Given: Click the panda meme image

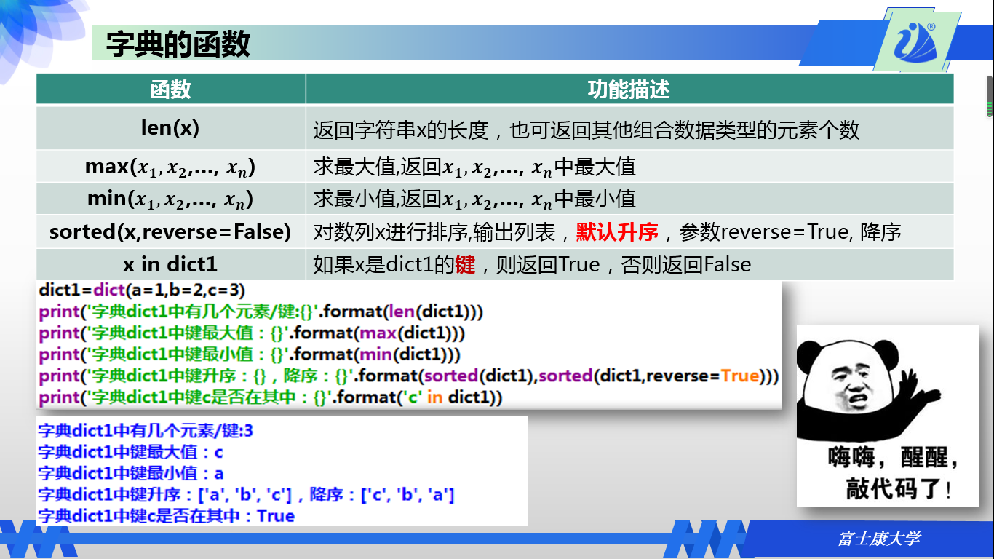Looking at the screenshot, I should pyautogui.click(x=887, y=415).
